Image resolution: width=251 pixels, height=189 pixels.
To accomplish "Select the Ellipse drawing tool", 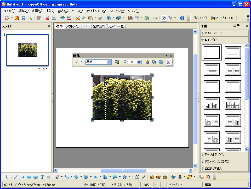I will click(36, 177).
